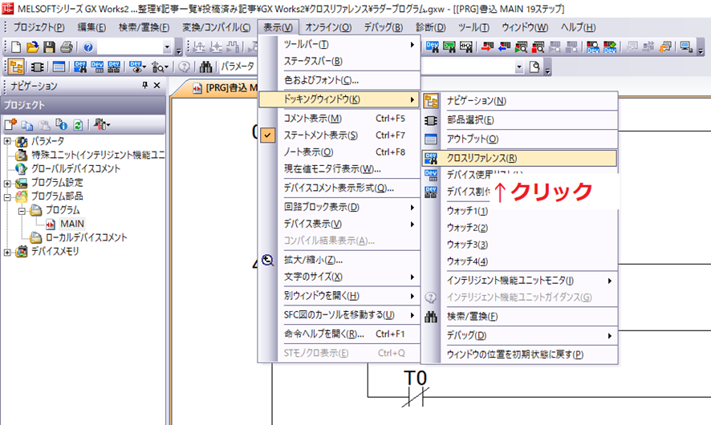The width and height of the screenshot is (711, 425).
Task: Open the project view options dropdown icon
Action: coord(102,124)
